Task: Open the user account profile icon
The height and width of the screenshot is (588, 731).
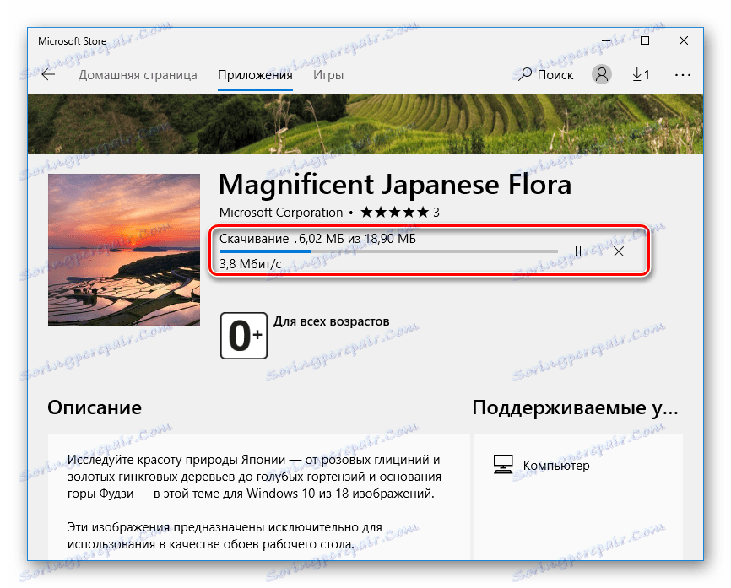Action: (601, 74)
